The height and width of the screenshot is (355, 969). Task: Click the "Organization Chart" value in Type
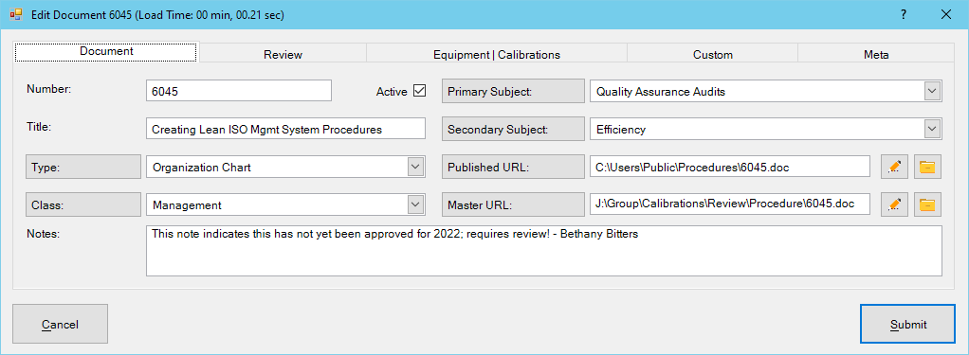pyautogui.click(x=201, y=168)
